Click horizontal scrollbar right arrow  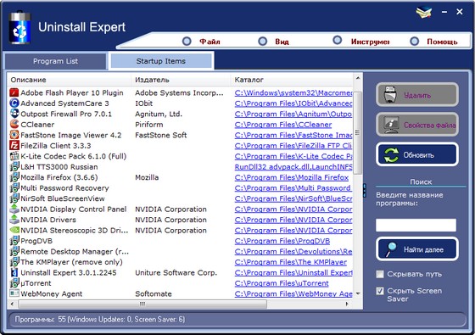[347, 304]
